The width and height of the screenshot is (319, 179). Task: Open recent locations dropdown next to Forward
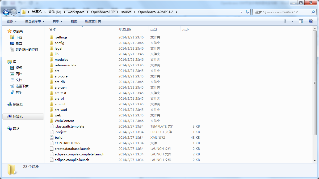click(x=19, y=12)
